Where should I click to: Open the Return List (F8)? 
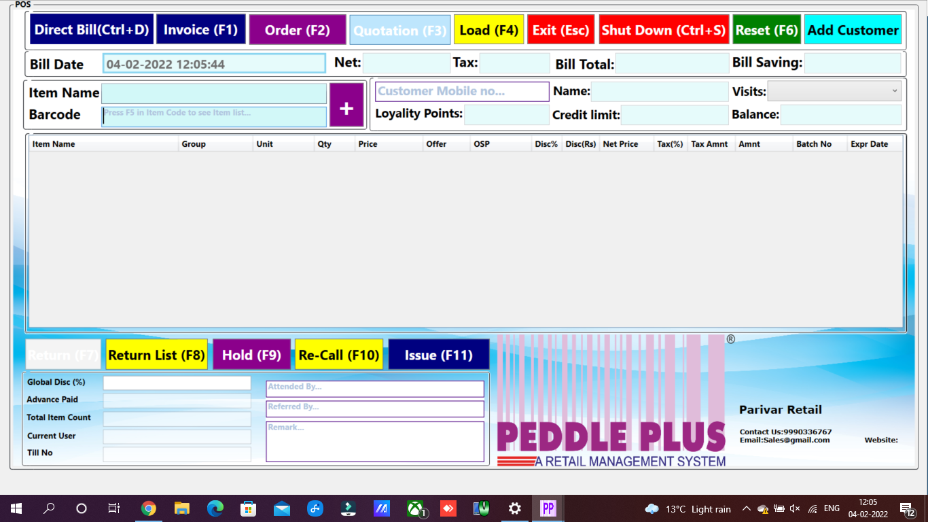(x=156, y=355)
